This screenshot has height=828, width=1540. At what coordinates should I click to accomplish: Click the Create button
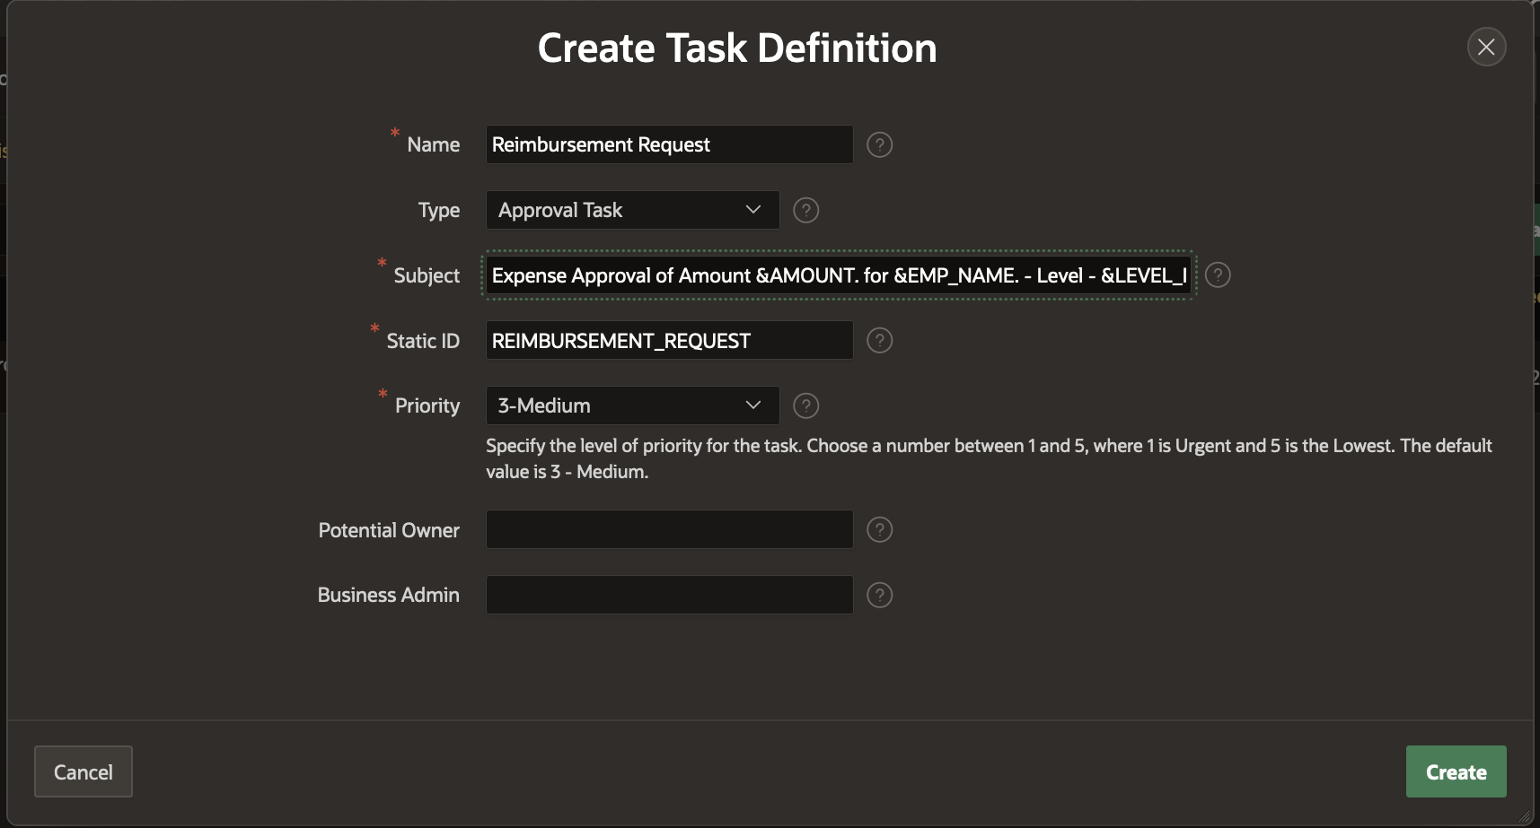tap(1456, 771)
